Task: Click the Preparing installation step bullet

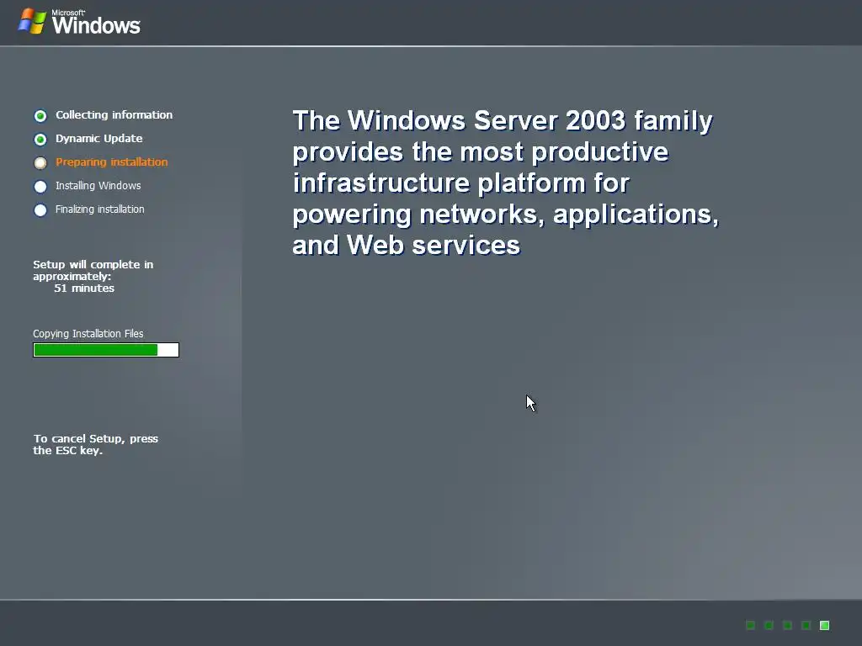Action: click(x=40, y=163)
